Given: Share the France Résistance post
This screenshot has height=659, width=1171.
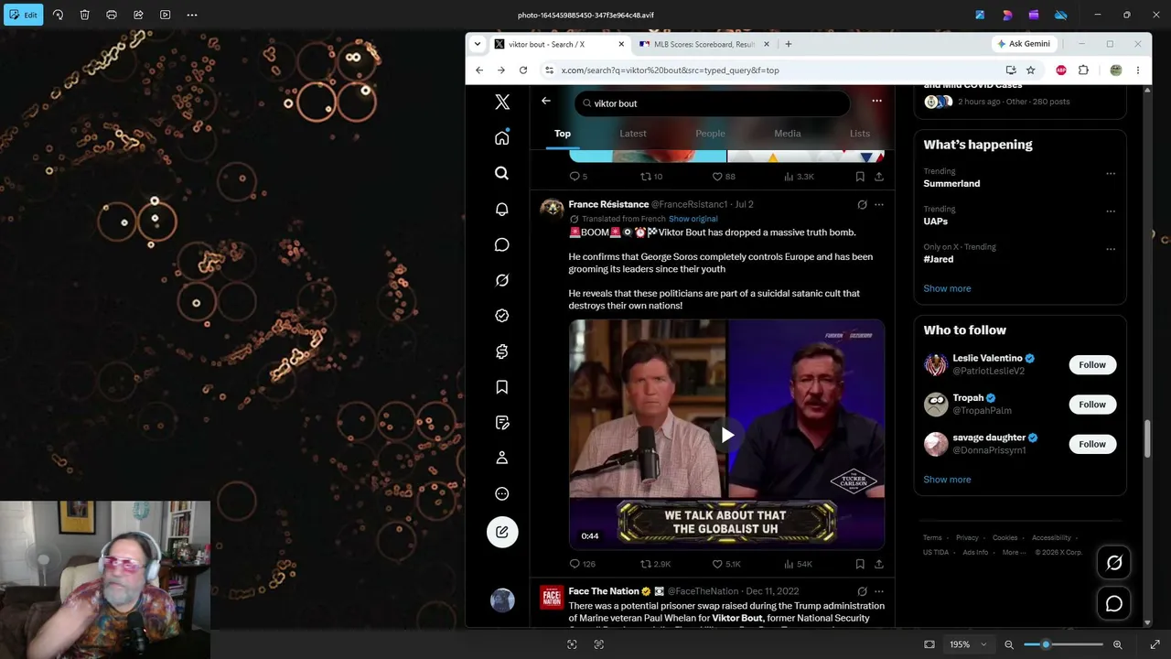Looking at the screenshot, I should tap(879, 564).
